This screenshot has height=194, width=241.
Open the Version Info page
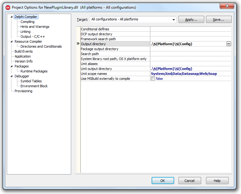[24, 61]
